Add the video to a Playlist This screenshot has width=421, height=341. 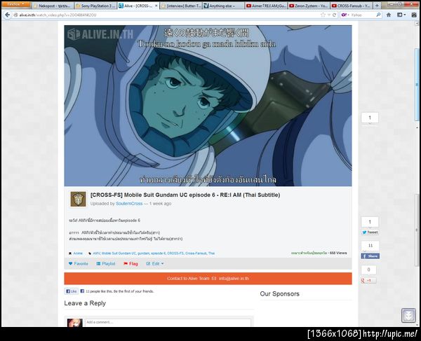click(106, 263)
